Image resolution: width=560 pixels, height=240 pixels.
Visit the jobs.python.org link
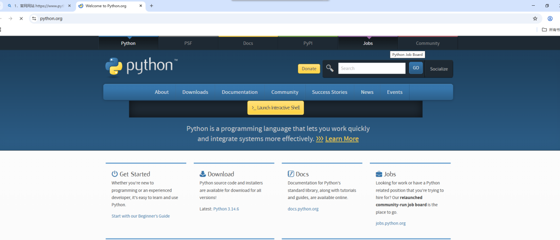(391, 223)
